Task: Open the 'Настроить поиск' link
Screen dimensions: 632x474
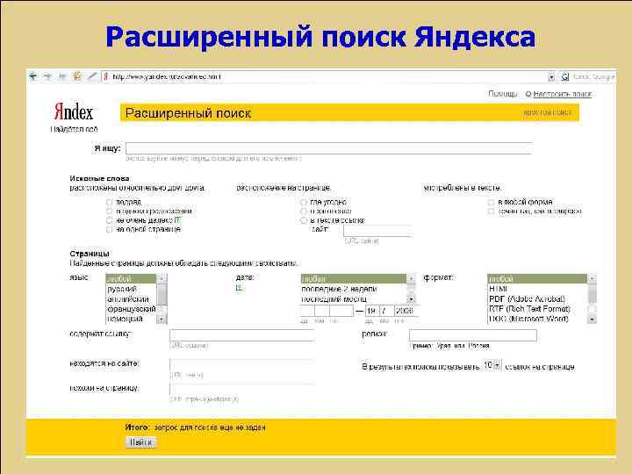Action: click(x=562, y=94)
